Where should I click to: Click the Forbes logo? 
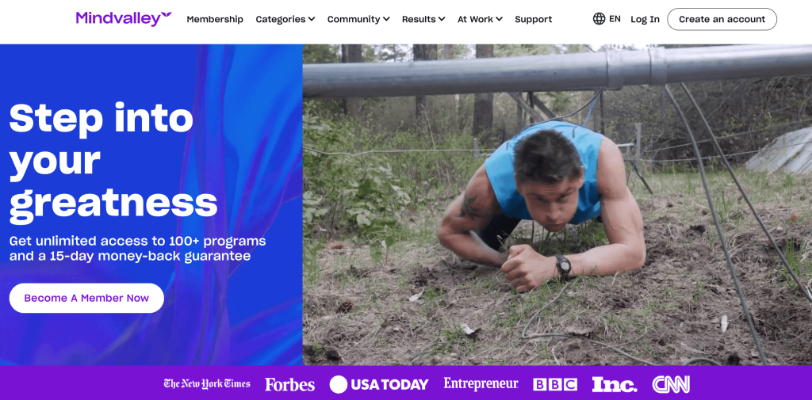tap(289, 384)
